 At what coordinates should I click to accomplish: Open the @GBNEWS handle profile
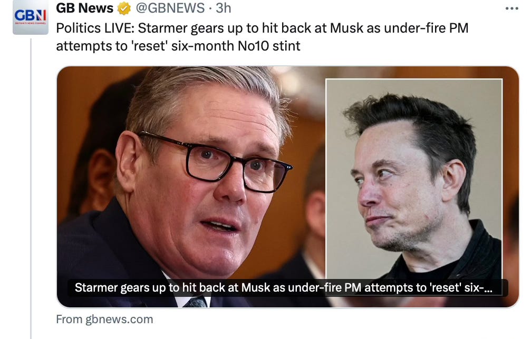[x=170, y=8]
